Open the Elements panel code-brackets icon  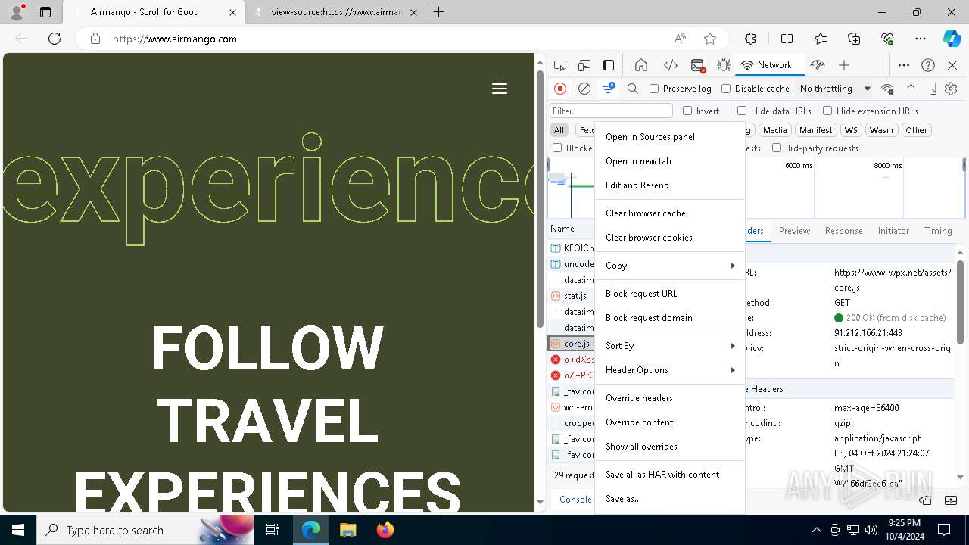pos(670,65)
